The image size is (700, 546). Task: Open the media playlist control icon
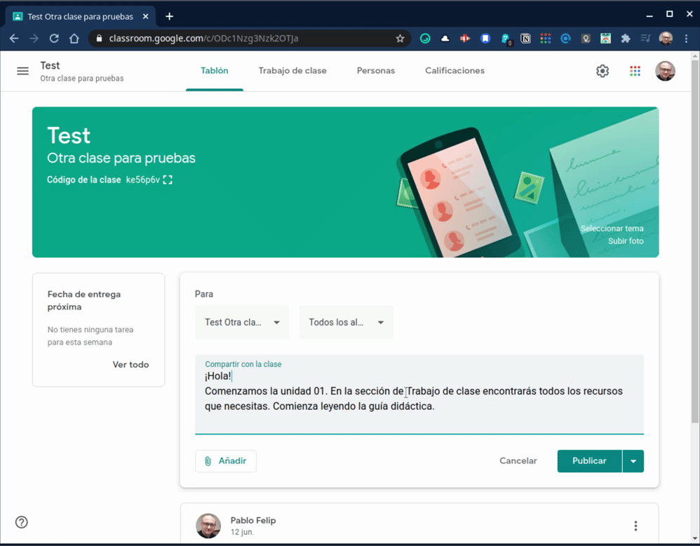pos(645,39)
